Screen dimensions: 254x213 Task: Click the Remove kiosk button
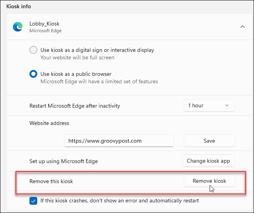coord(209,181)
